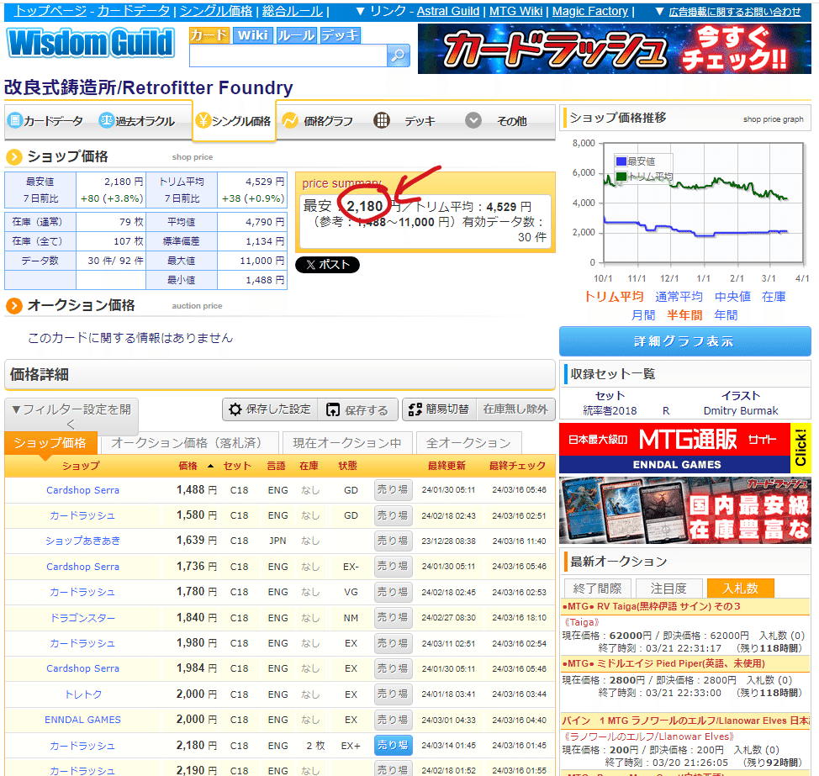Open ドラゴンスター shop link
The image size is (819, 776).
pos(82,618)
